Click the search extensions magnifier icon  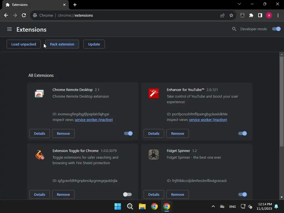(x=234, y=29)
